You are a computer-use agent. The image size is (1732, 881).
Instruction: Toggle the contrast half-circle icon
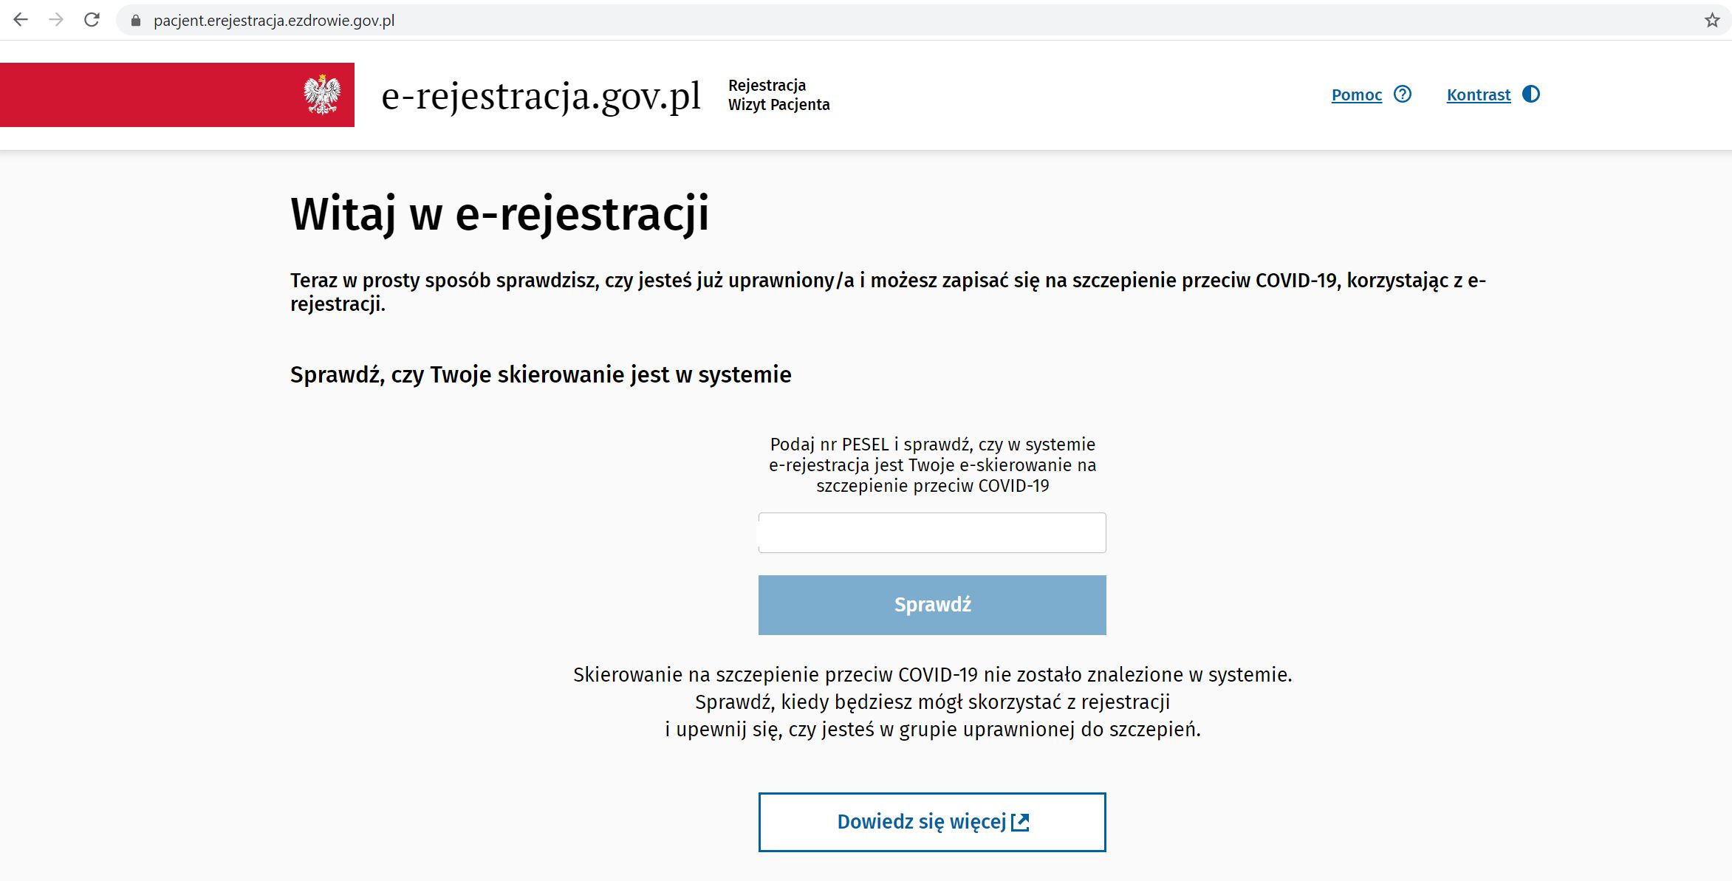pyautogui.click(x=1531, y=95)
